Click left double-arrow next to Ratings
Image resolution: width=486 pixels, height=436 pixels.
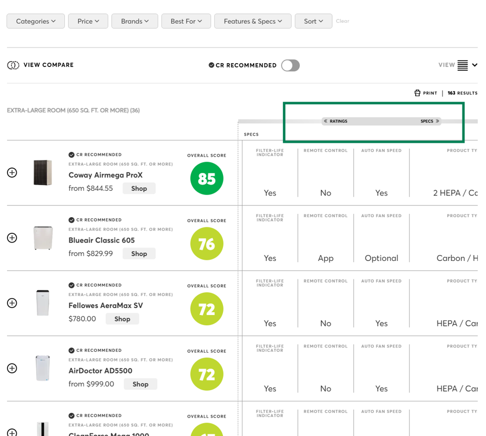[326, 121]
